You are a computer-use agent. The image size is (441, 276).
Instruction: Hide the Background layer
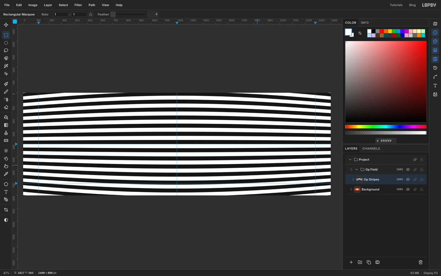408,189
